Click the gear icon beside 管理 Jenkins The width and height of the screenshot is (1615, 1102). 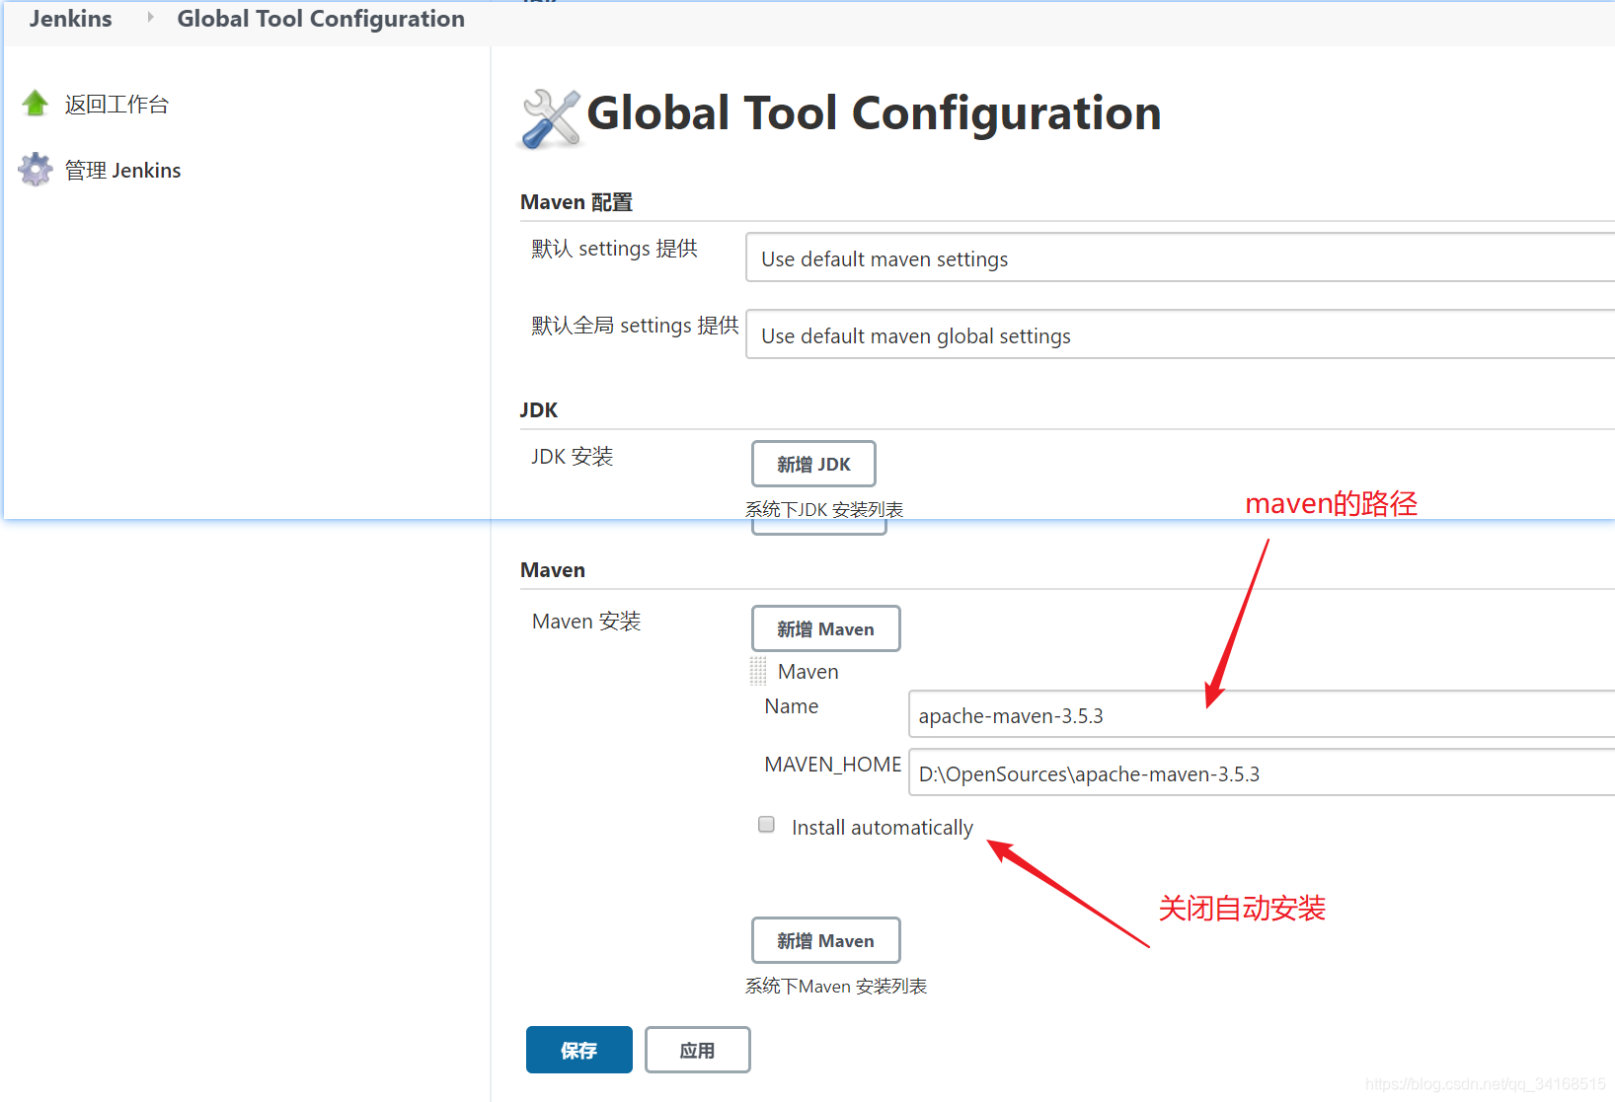[36, 170]
